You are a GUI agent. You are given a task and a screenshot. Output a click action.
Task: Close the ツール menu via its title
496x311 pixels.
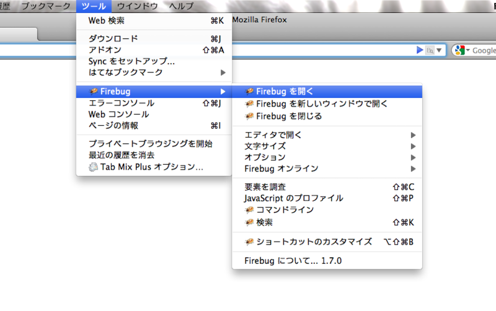point(94,6)
